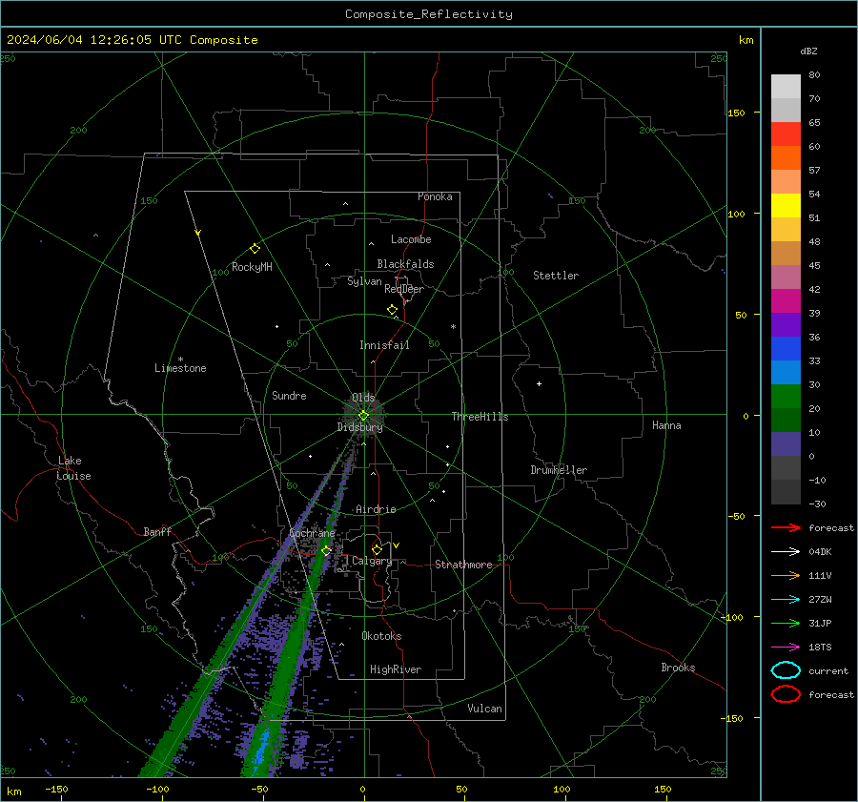This screenshot has width=858, height=802.
Task: Click the magenta 18TS arrow in the legend
Action: pyautogui.click(x=786, y=648)
